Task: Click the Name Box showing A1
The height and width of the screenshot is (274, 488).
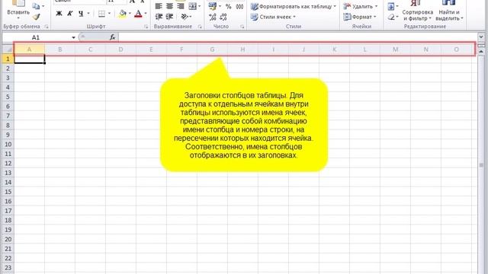Action: (36, 37)
